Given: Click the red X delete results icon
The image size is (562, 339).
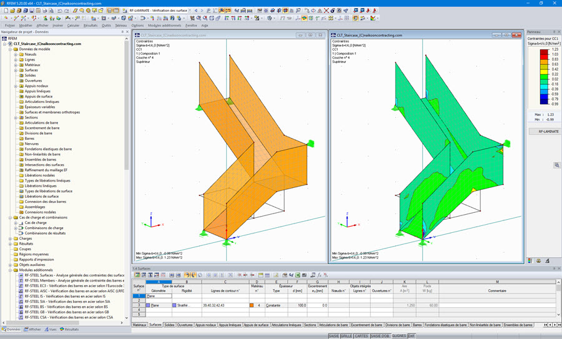Looking at the screenshot, I should coord(326,11).
